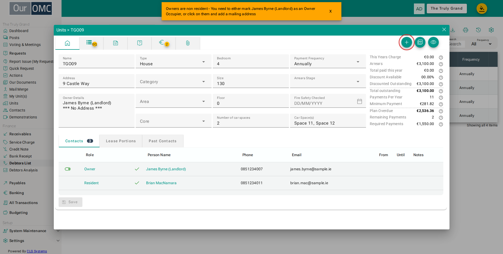Image resolution: width=503 pixels, height=254 pixels.
Task: Click the eye view icon button
Action: tap(433, 42)
